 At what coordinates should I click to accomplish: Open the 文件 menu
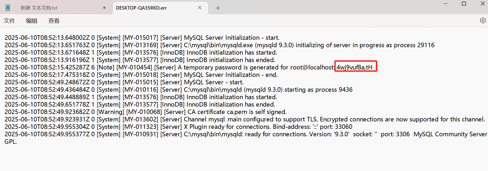(9, 21)
